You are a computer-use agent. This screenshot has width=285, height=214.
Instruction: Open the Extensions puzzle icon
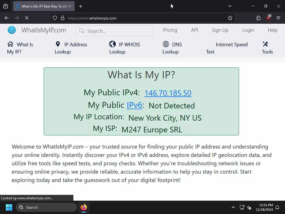[258, 18]
